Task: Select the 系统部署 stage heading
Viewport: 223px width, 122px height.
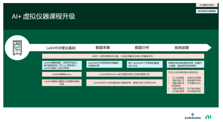Action: click(182, 48)
